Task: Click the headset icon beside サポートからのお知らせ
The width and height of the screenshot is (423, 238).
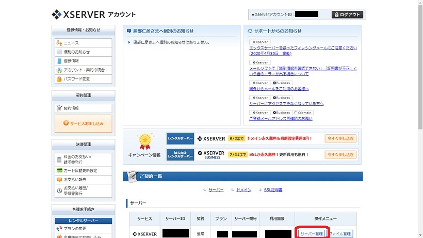Action: click(x=250, y=31)
